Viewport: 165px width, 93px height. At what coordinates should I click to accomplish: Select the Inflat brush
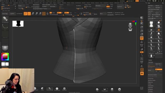pyautogui.click(x=42, y=89)
